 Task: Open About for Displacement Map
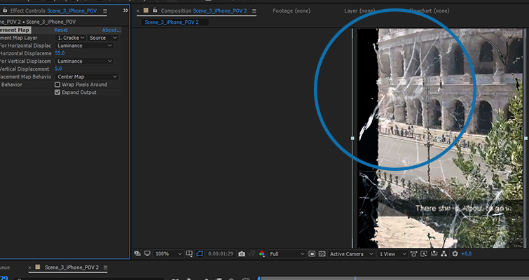click(111, 30)
